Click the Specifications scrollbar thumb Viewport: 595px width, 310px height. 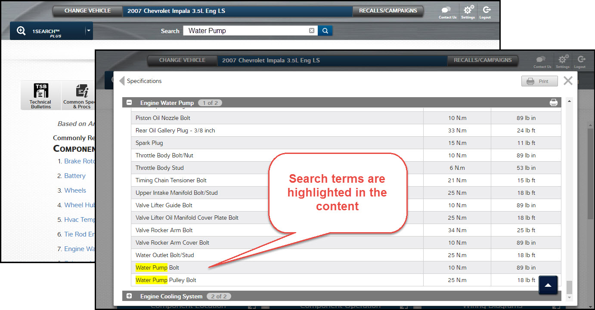pos(569,287)
